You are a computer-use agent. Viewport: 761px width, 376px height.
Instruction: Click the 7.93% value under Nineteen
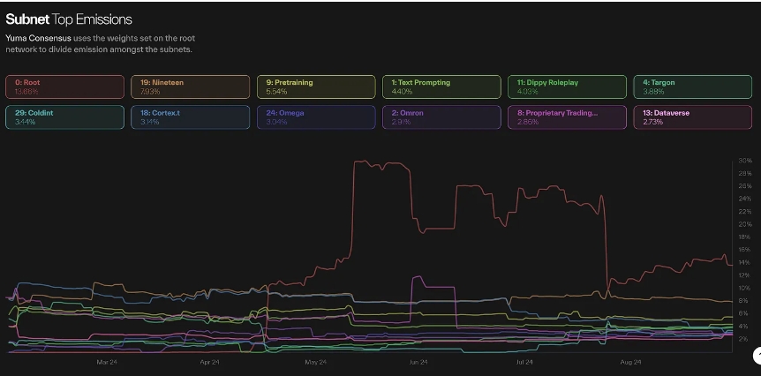click(149, 91)
